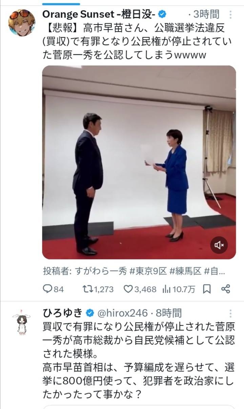Tap verified badge next to Orange Sunset
The image size is (244, 409).
pos(163,14)
